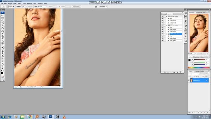Open the Filter menu
211x119 pixels.
tap(24, 4)
